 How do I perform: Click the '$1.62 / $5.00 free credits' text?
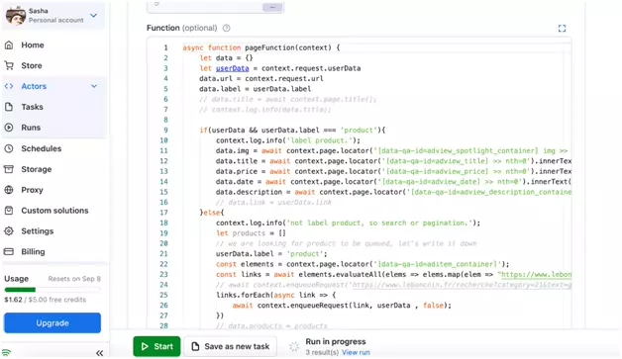(x=45, y=300)
